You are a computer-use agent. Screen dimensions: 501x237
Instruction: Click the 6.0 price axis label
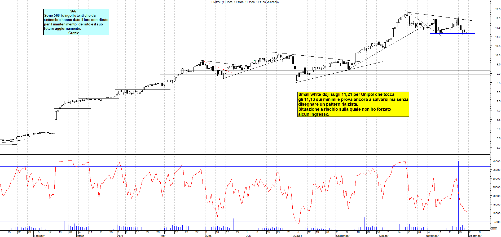(x=498, y=129)
